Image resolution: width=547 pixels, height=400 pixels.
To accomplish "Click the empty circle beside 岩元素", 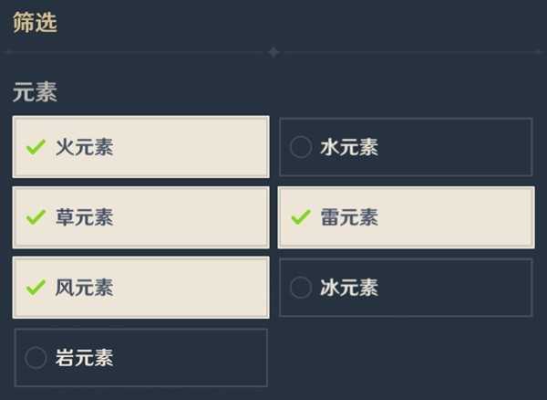I will click(x=36, y=358).
